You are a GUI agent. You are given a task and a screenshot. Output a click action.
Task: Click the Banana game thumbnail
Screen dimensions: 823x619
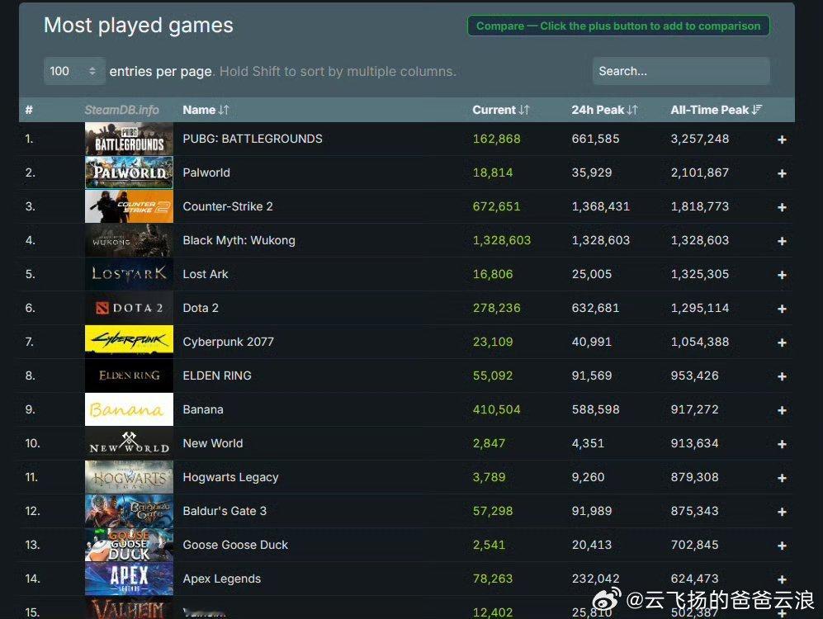129,409
